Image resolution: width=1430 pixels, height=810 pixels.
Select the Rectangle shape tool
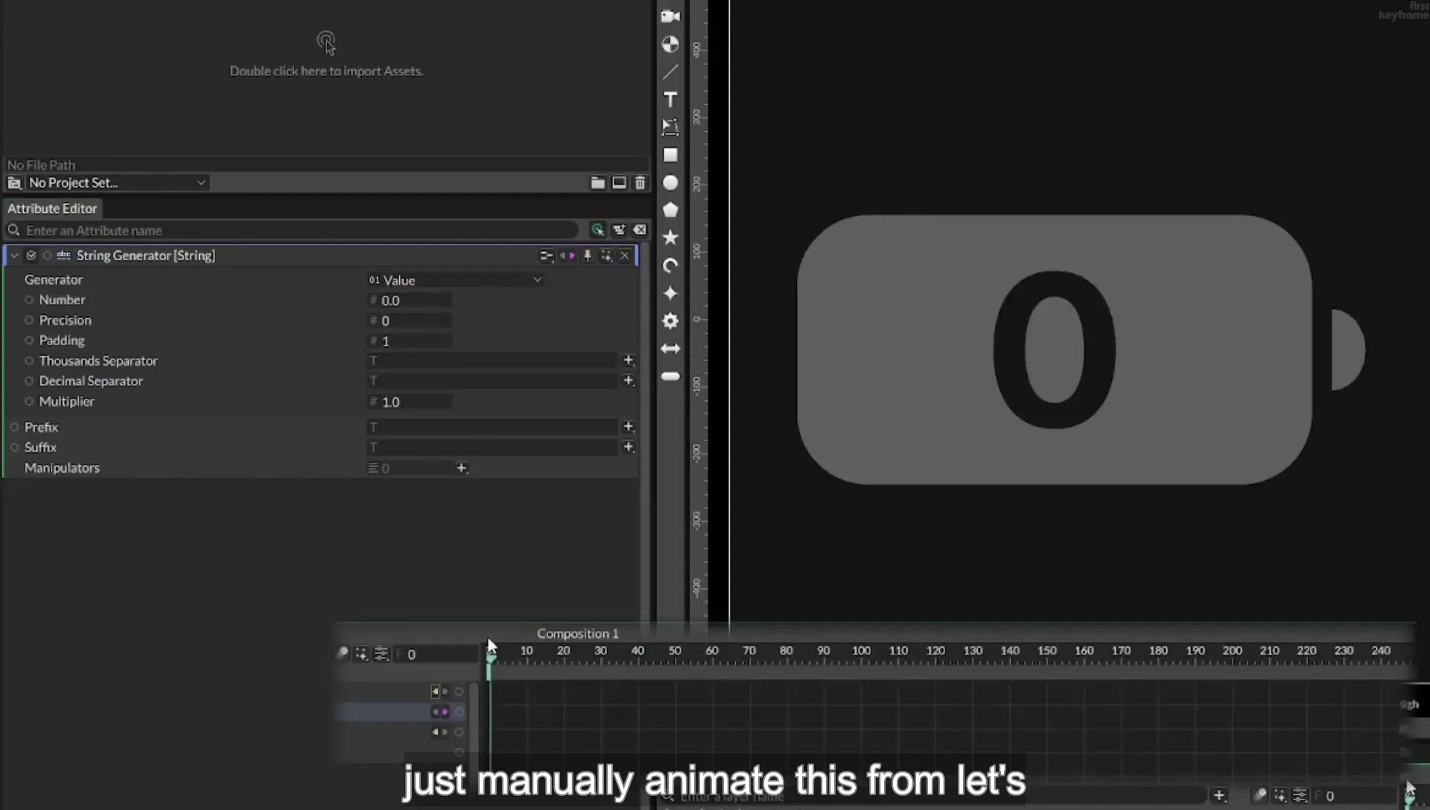coord(670,155)
